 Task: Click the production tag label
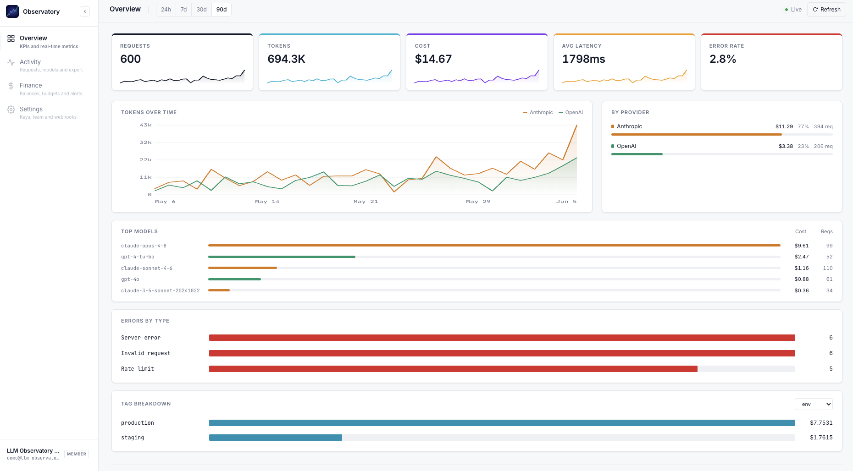tap(138, 423)
